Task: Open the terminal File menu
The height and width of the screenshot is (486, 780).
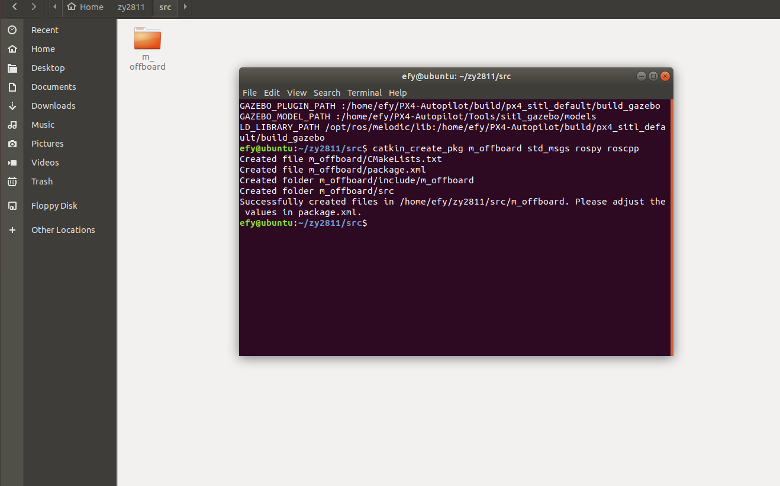Action: pos(250,93)
